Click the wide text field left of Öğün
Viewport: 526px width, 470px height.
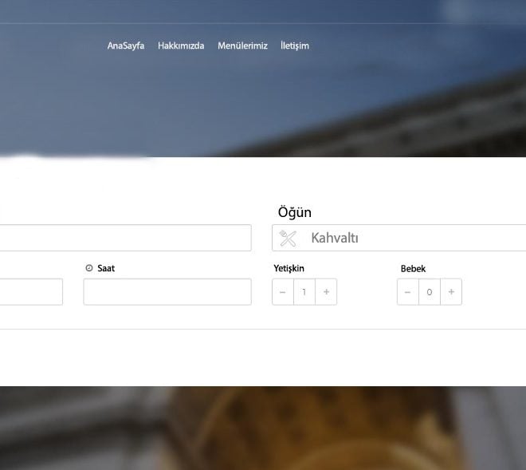click(124, 238)
